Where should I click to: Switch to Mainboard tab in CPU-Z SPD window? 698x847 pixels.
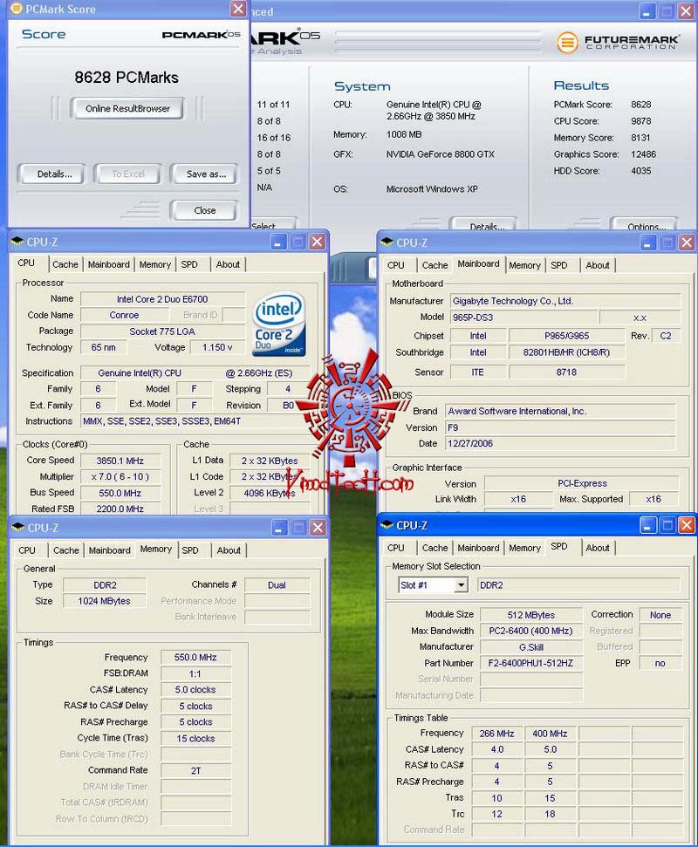(x=479, y=548)
